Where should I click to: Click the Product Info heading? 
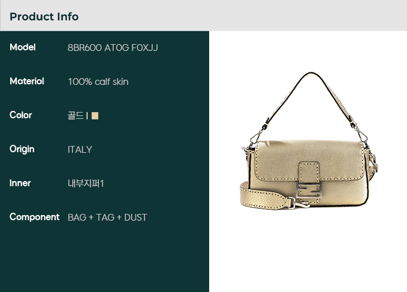pos(44,16)
